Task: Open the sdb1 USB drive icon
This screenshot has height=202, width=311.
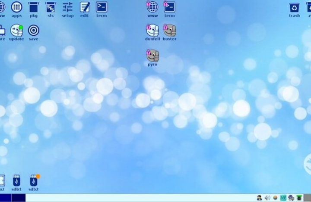Action: pos(16,180)
